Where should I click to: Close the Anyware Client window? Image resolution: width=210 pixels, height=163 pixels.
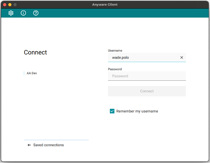coord(4,4)
